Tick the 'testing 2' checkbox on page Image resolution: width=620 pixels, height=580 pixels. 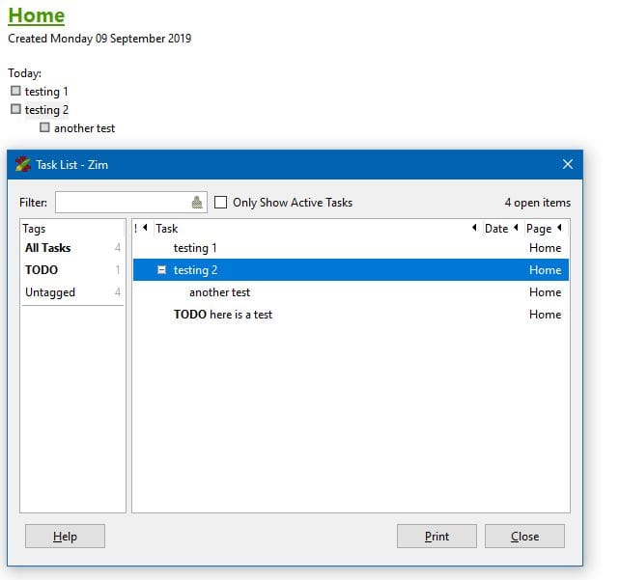pos(15,109)
